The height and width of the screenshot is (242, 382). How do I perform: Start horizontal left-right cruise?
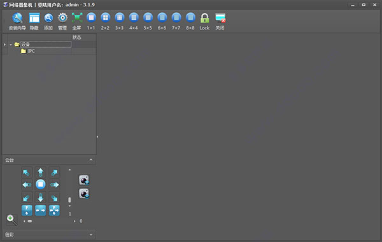[41, 210]
